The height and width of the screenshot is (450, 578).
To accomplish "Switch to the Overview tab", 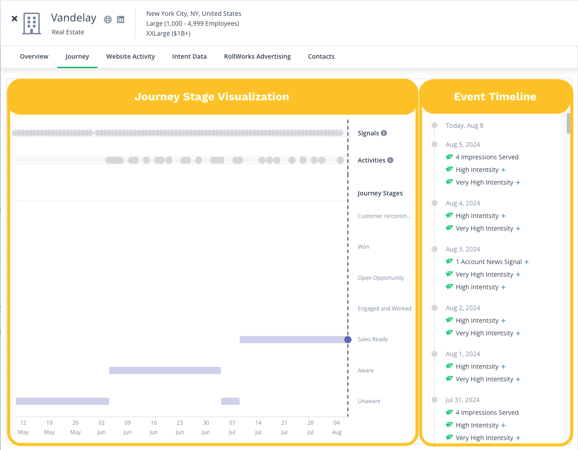I will [x=34, y=56].
